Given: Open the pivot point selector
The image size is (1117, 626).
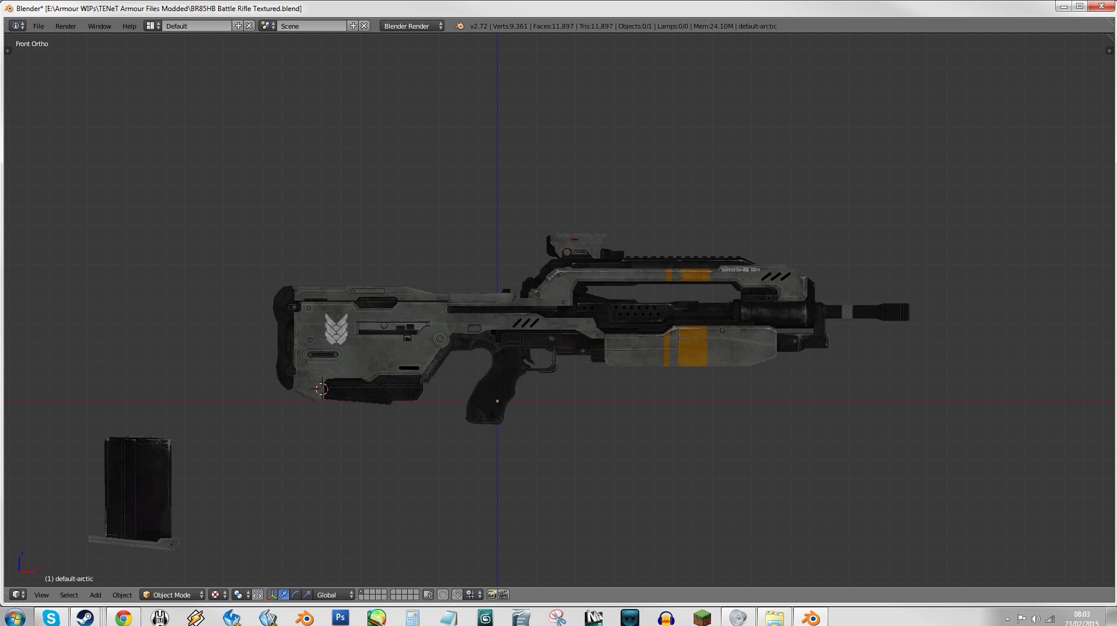Looking at the screenshot, I should (x=241, y=594).
